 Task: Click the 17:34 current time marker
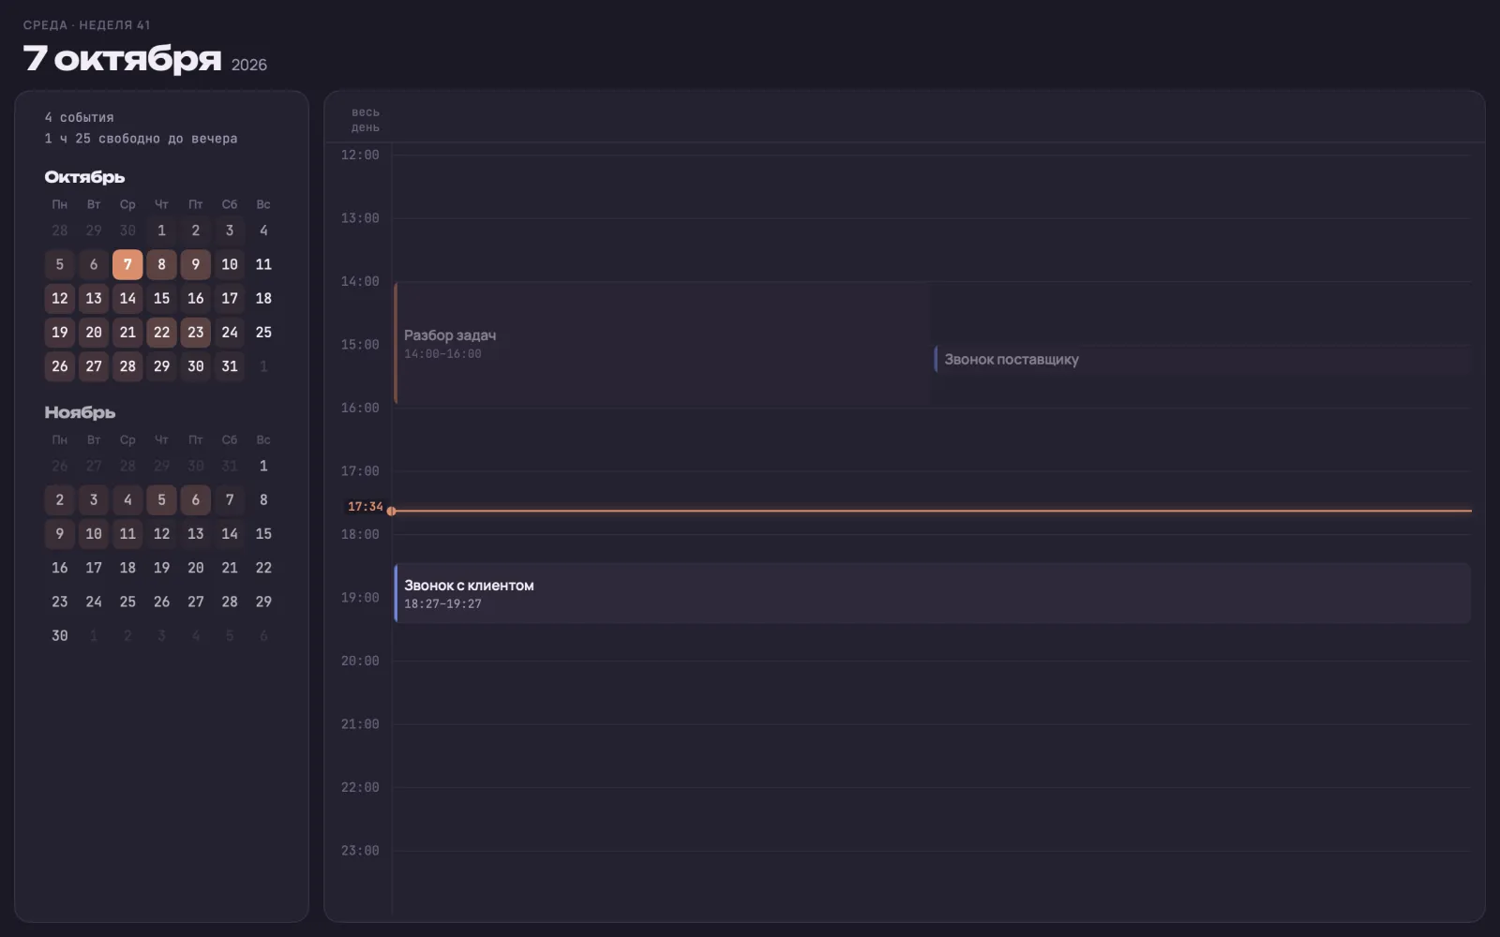[x=366, y=507]
